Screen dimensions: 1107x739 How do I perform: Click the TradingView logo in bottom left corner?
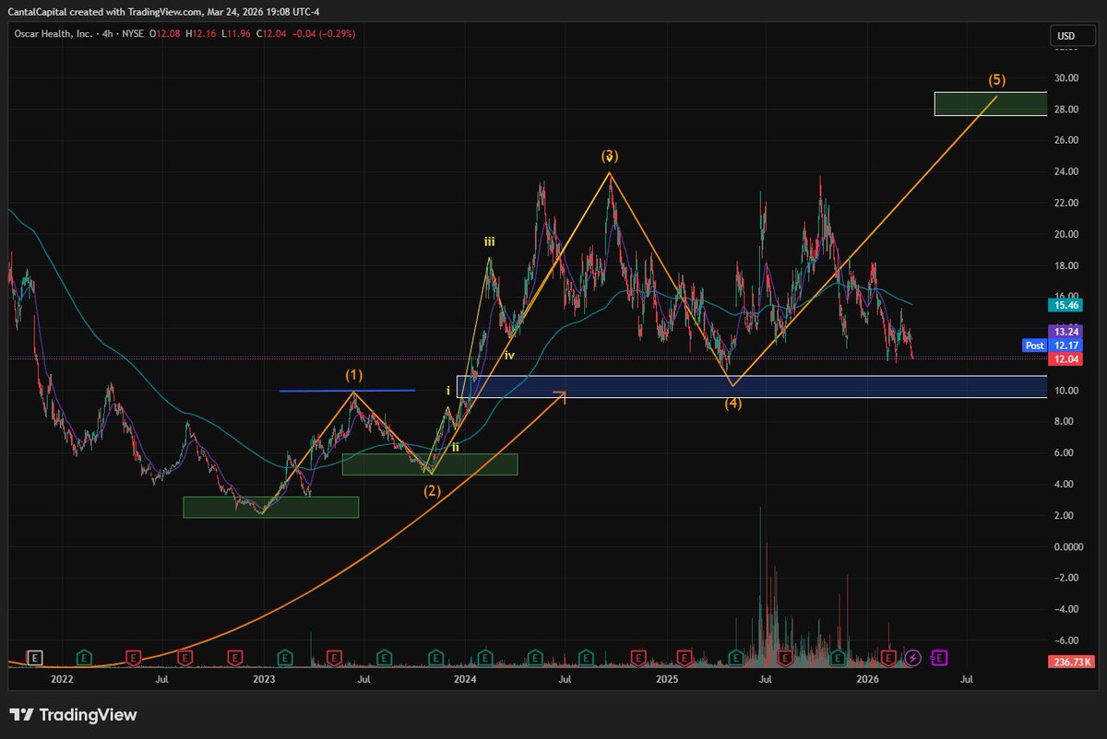click(74, 714)
